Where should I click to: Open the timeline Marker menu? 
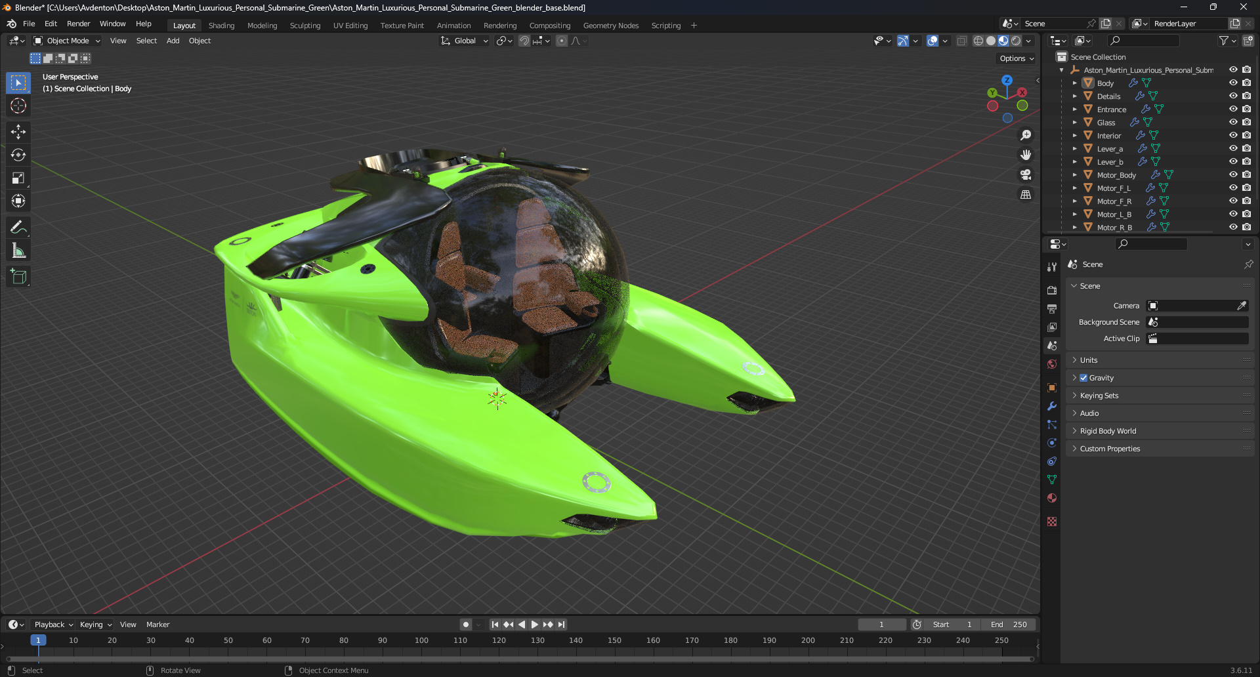[x=157, y=625]
